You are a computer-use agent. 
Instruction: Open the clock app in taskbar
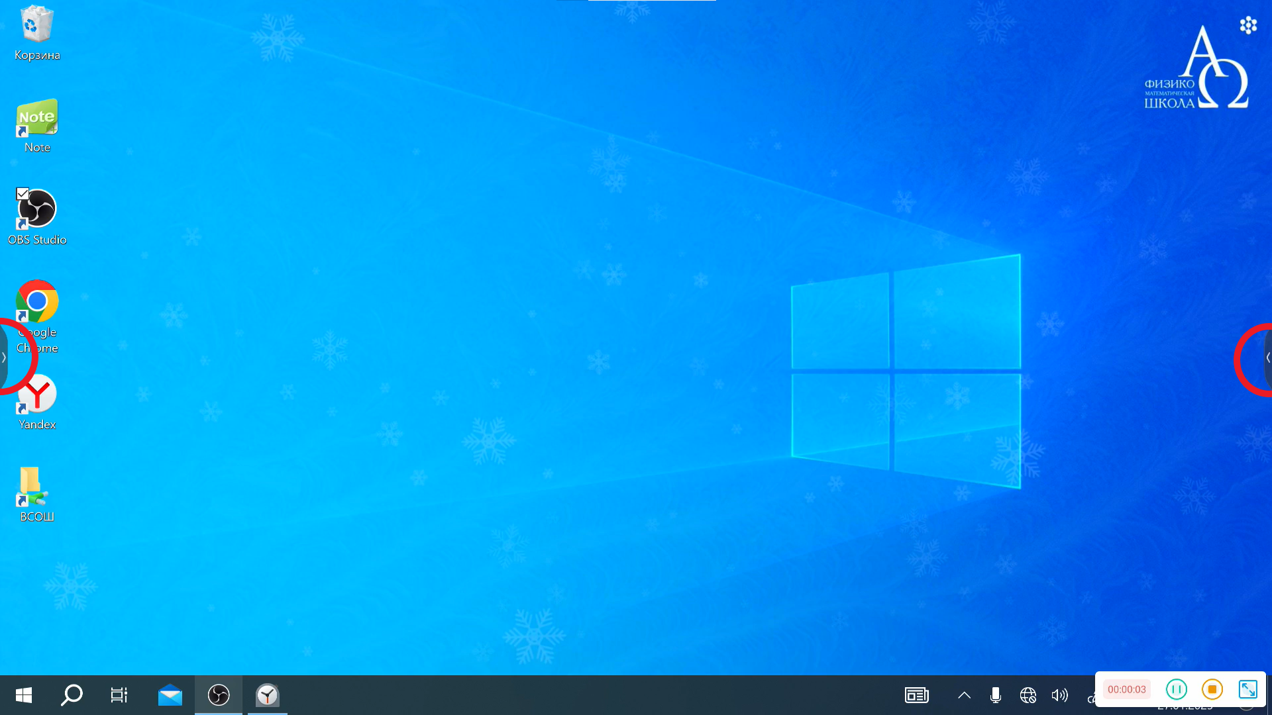[268, 695]
